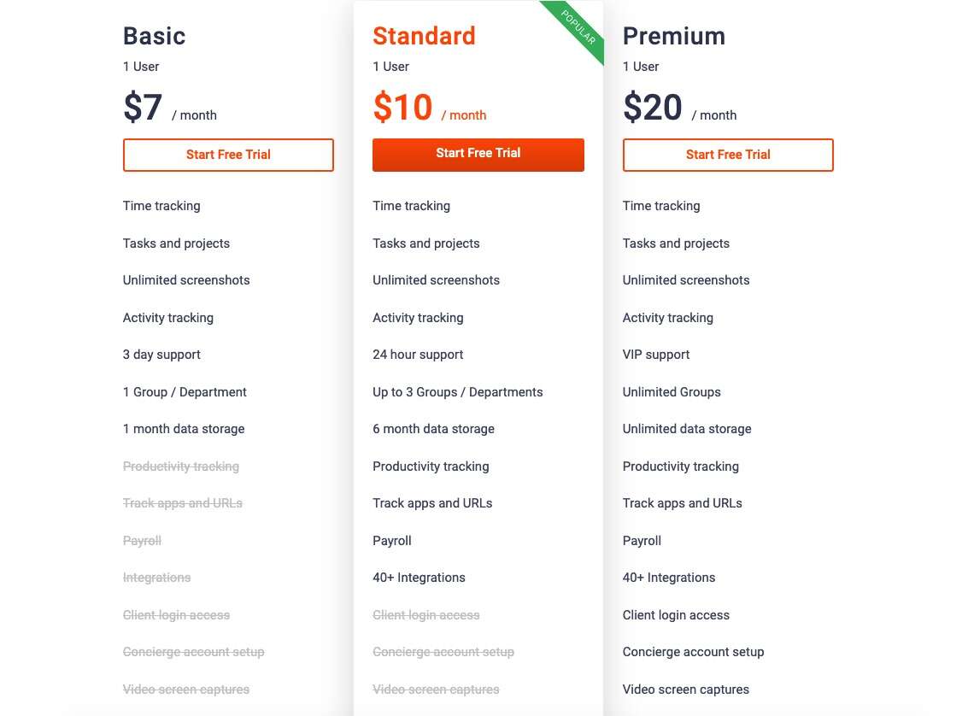Viewport: 974px width, 716px height.
Task: Select Time tracking in the Basic column
Action: point(161,206)
